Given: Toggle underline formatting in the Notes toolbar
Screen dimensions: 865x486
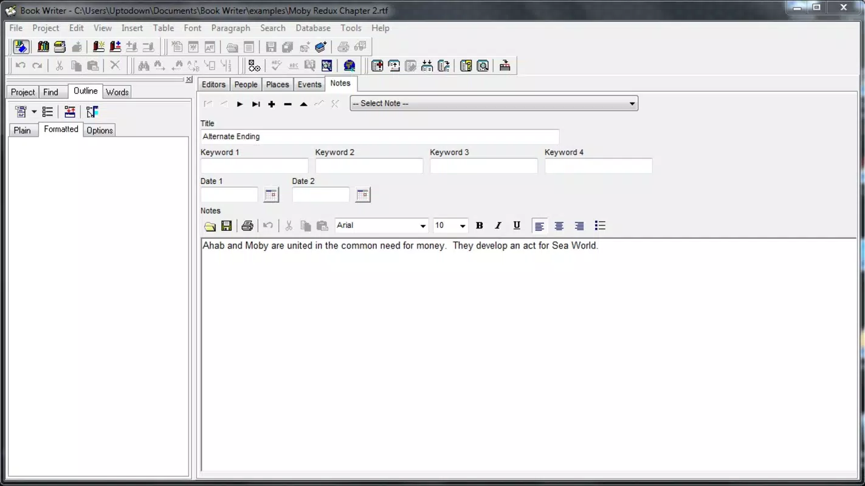Looking at the screenshot, I should (x=517, y=226).
